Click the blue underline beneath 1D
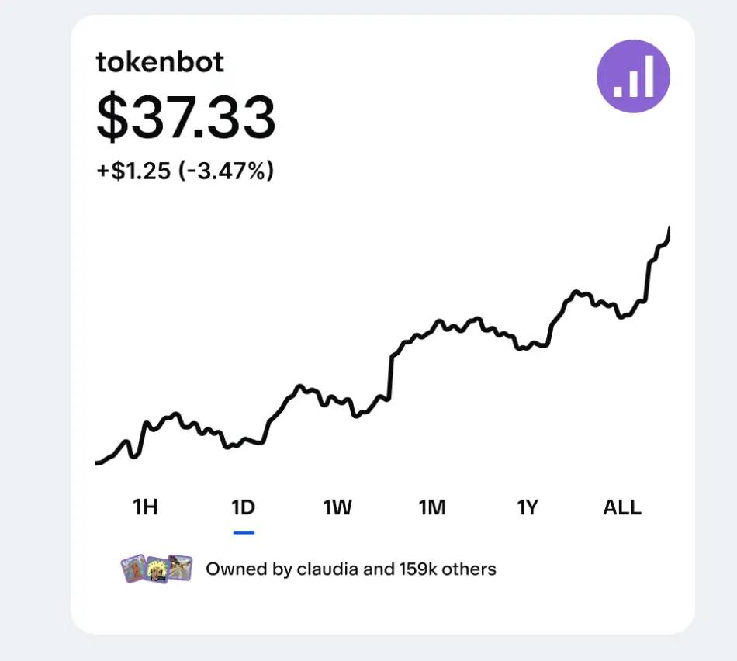This screenshot has width=737, height=661. coord(244,532)
